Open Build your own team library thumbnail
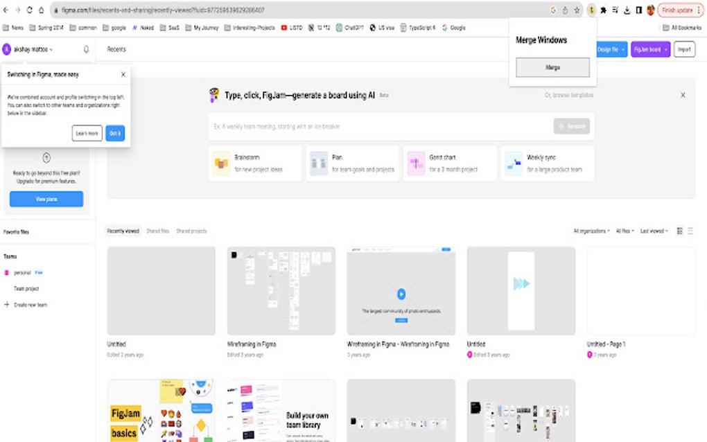 click(281, 410)
